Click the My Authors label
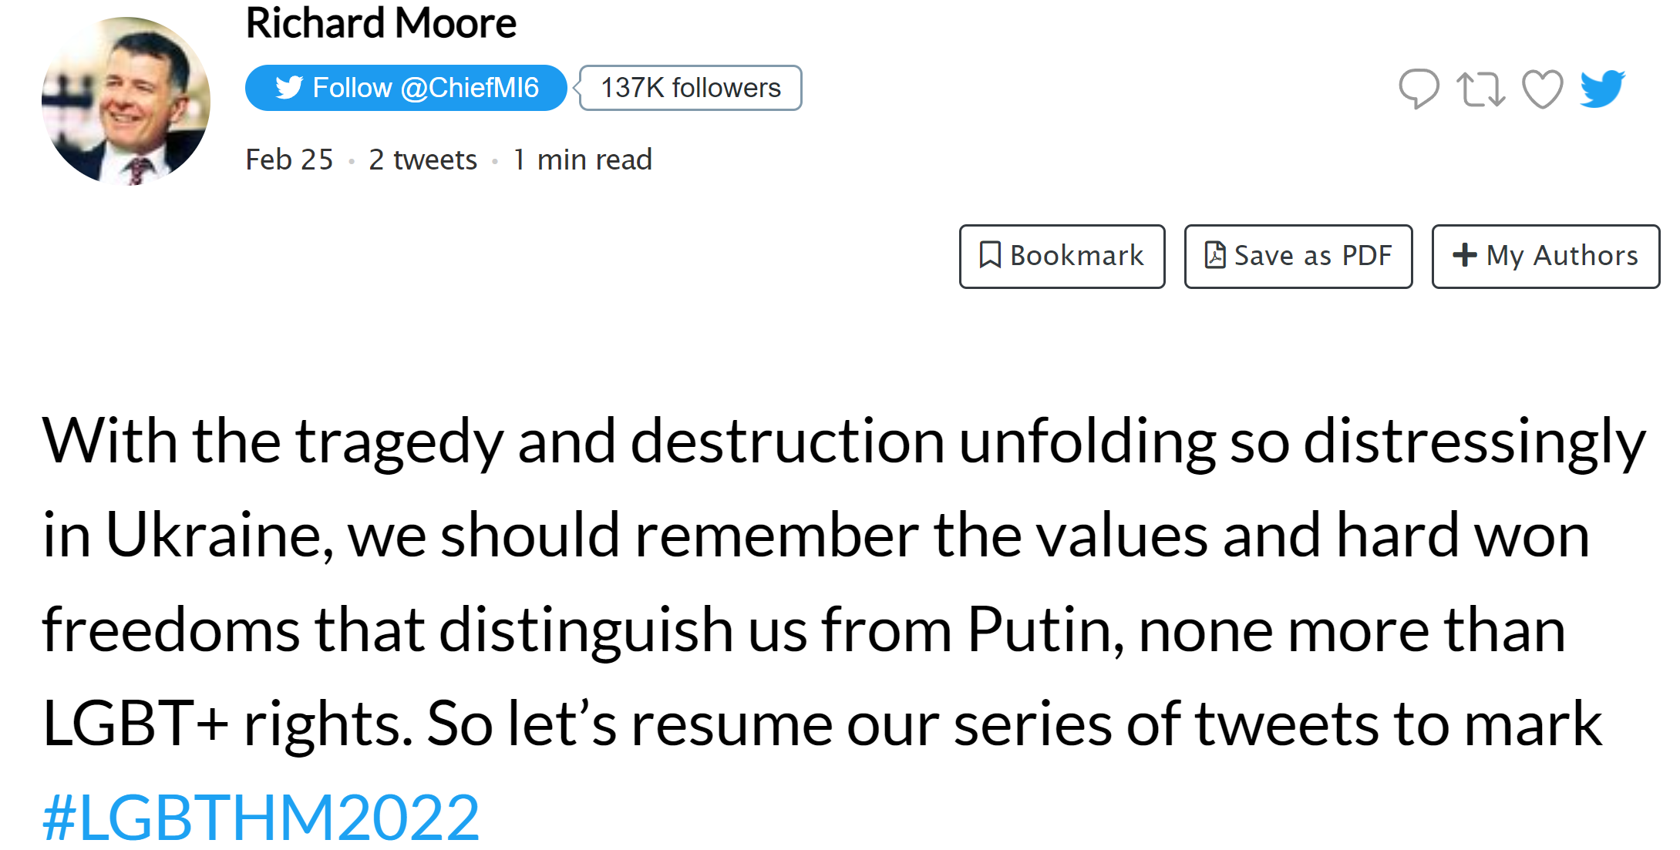 coord(1562,256)
